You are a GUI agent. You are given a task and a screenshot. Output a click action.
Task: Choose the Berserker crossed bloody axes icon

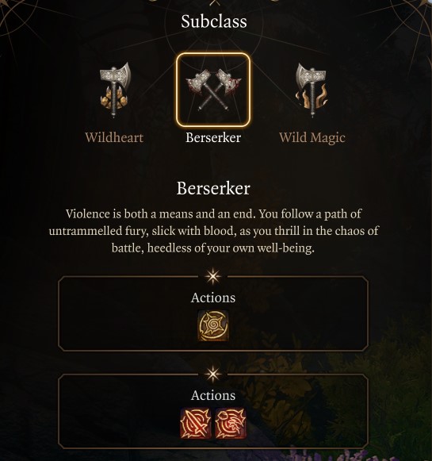213,90
